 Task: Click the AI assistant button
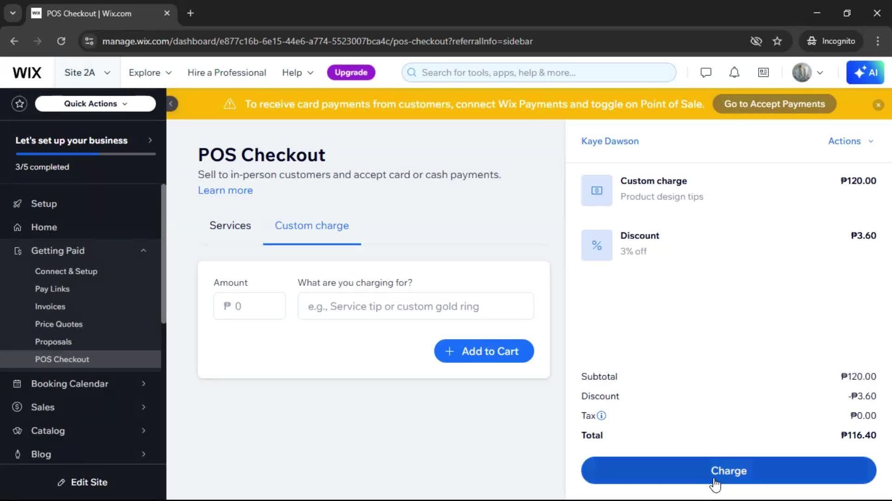865,72
